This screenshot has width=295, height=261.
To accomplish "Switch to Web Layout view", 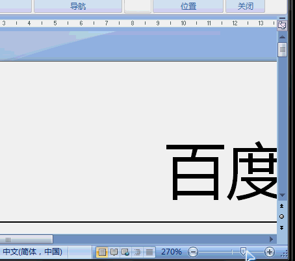I will (125, 252).
